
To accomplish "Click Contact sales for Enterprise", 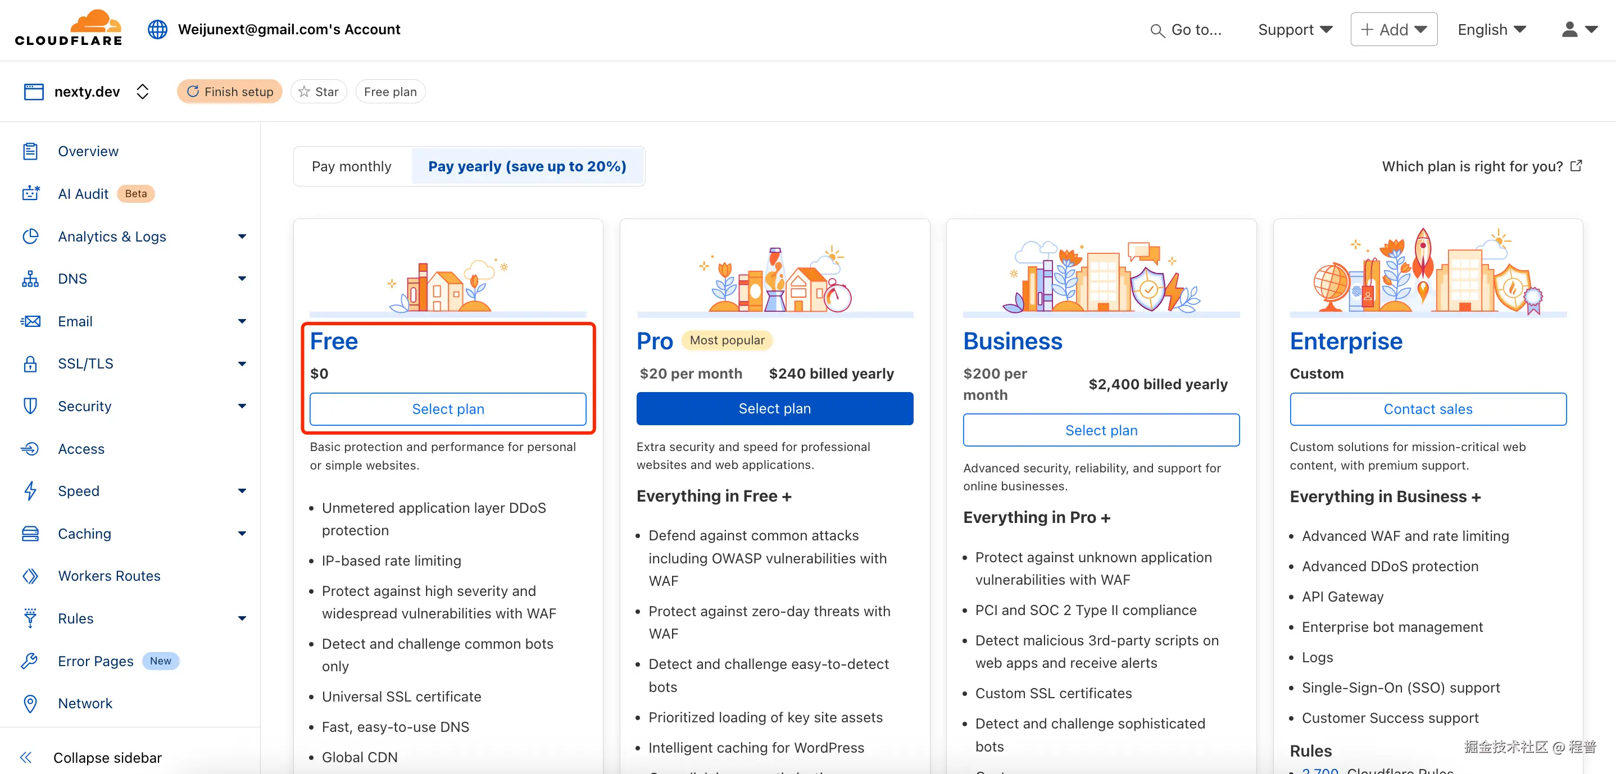I will (1427, 409).
